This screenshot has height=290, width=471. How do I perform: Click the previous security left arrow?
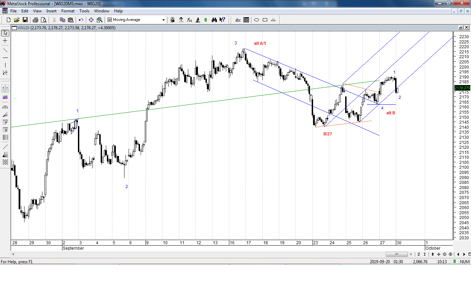point(459,255)
